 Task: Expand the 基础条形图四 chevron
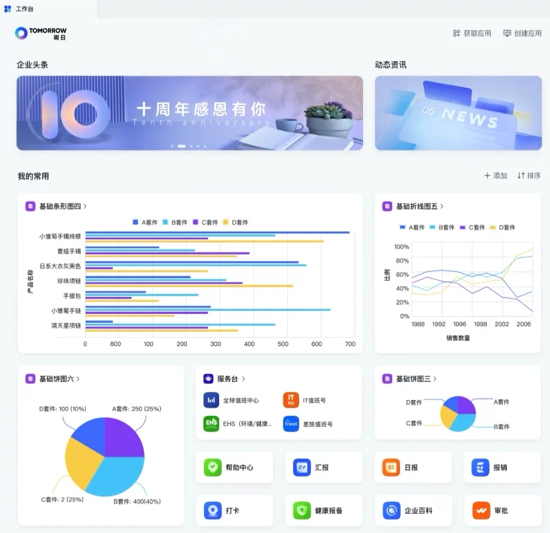pos(85,206)
